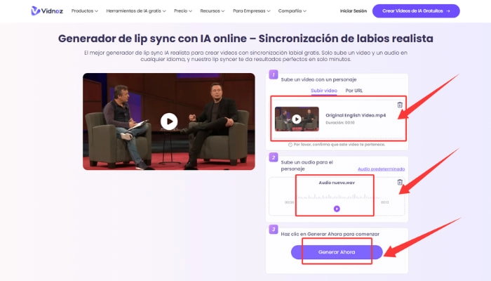The width and height of the screenshot is (491, 281).
Task: Switch to the Subir video tab
Action: (324, 91)
